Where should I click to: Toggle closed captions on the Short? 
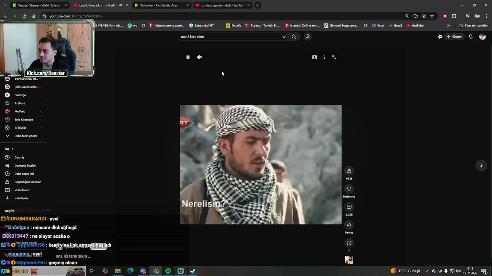coord(314,57)
